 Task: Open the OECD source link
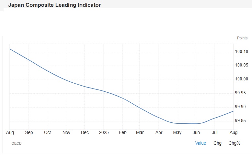(x=17, y=143)
